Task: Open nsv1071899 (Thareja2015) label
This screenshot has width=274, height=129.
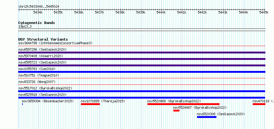Action: tap(103, 101)
